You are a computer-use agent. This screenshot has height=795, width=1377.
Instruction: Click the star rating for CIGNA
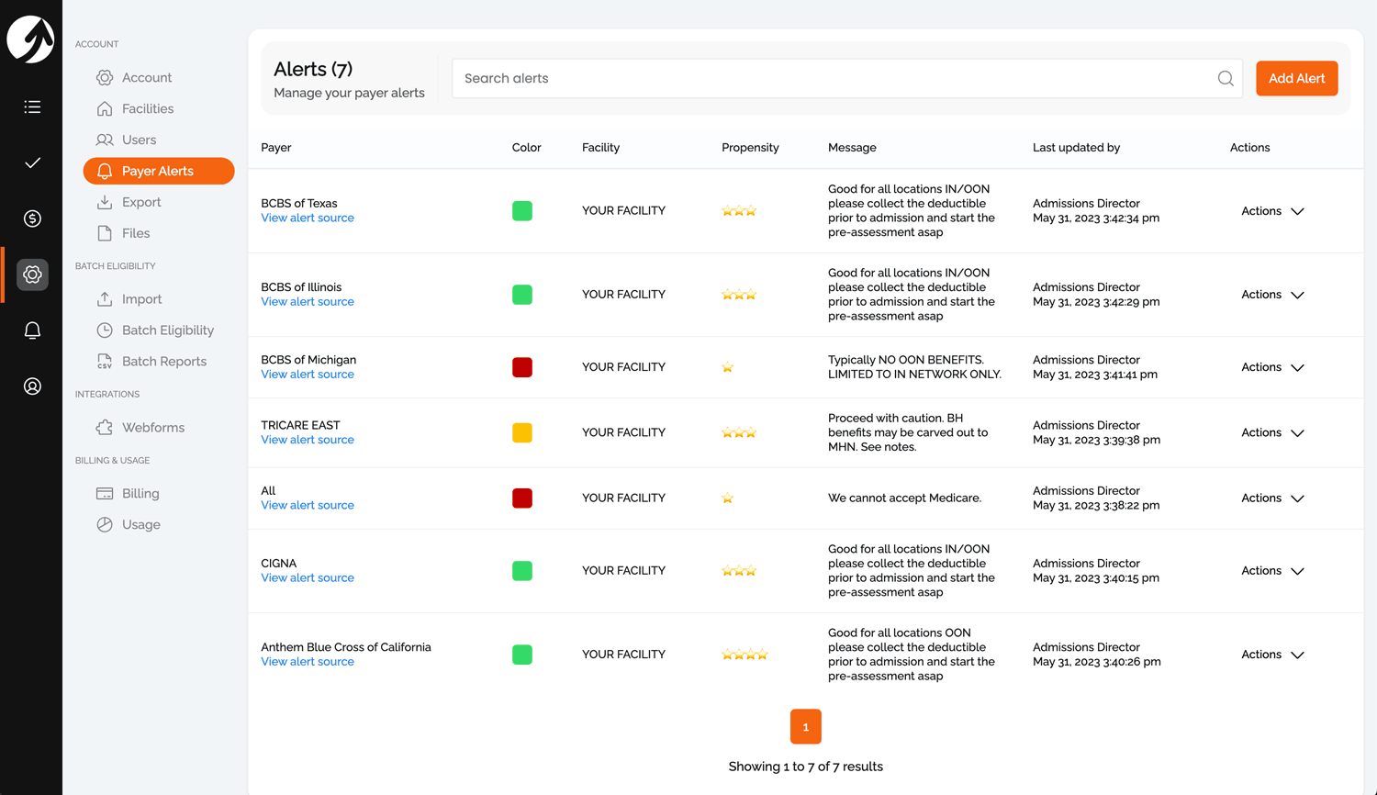pyautogui.click(x=739, y=571)
